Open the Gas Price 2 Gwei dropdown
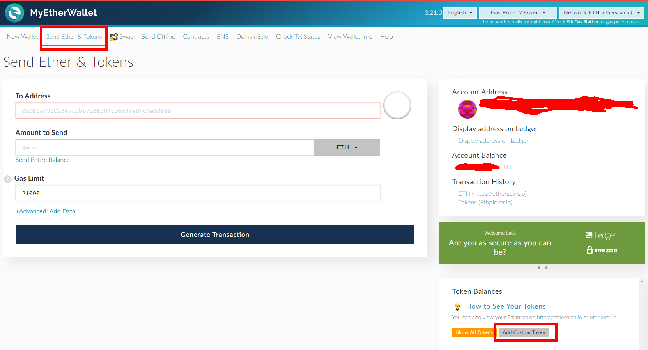Screen dimensions: 648x350 coord(518,13)
